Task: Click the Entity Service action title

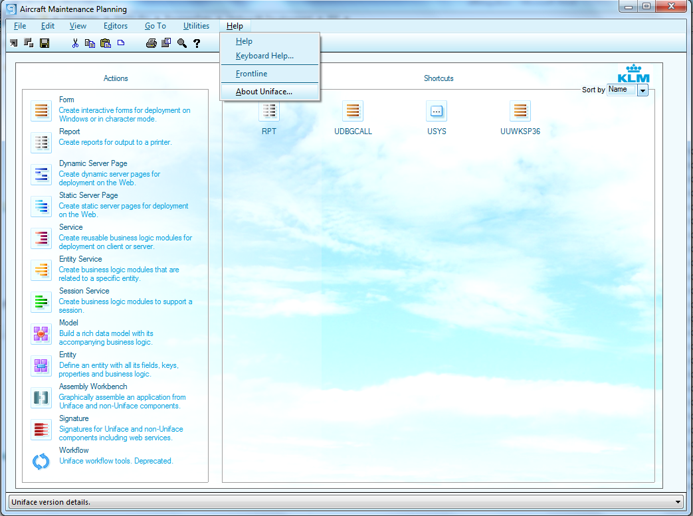Action: coord(80,259)
